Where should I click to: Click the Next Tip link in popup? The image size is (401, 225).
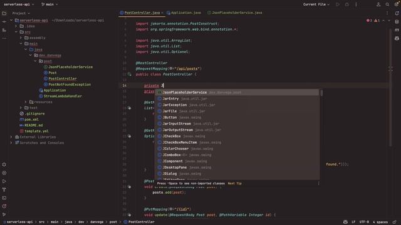pos(234,183)
